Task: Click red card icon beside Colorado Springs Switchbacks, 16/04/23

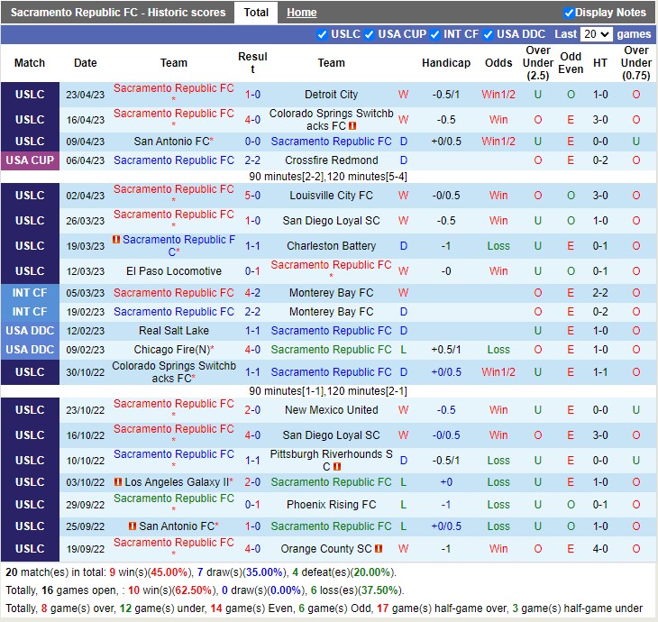Action: (x=352, y=126)
